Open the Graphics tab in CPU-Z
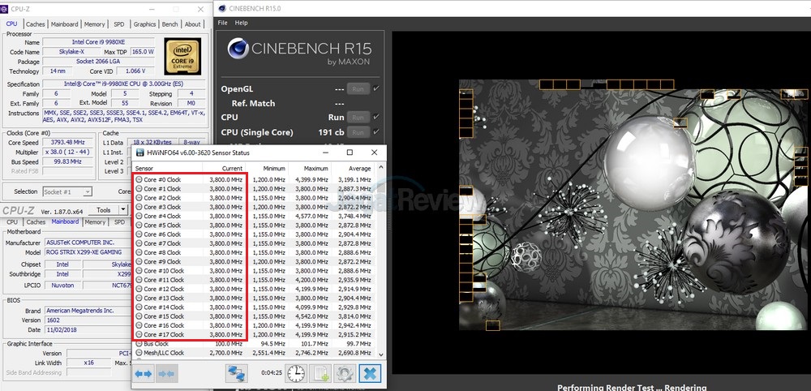The height and width of the screenshot is (391, 811). click(x=145, y=24)
